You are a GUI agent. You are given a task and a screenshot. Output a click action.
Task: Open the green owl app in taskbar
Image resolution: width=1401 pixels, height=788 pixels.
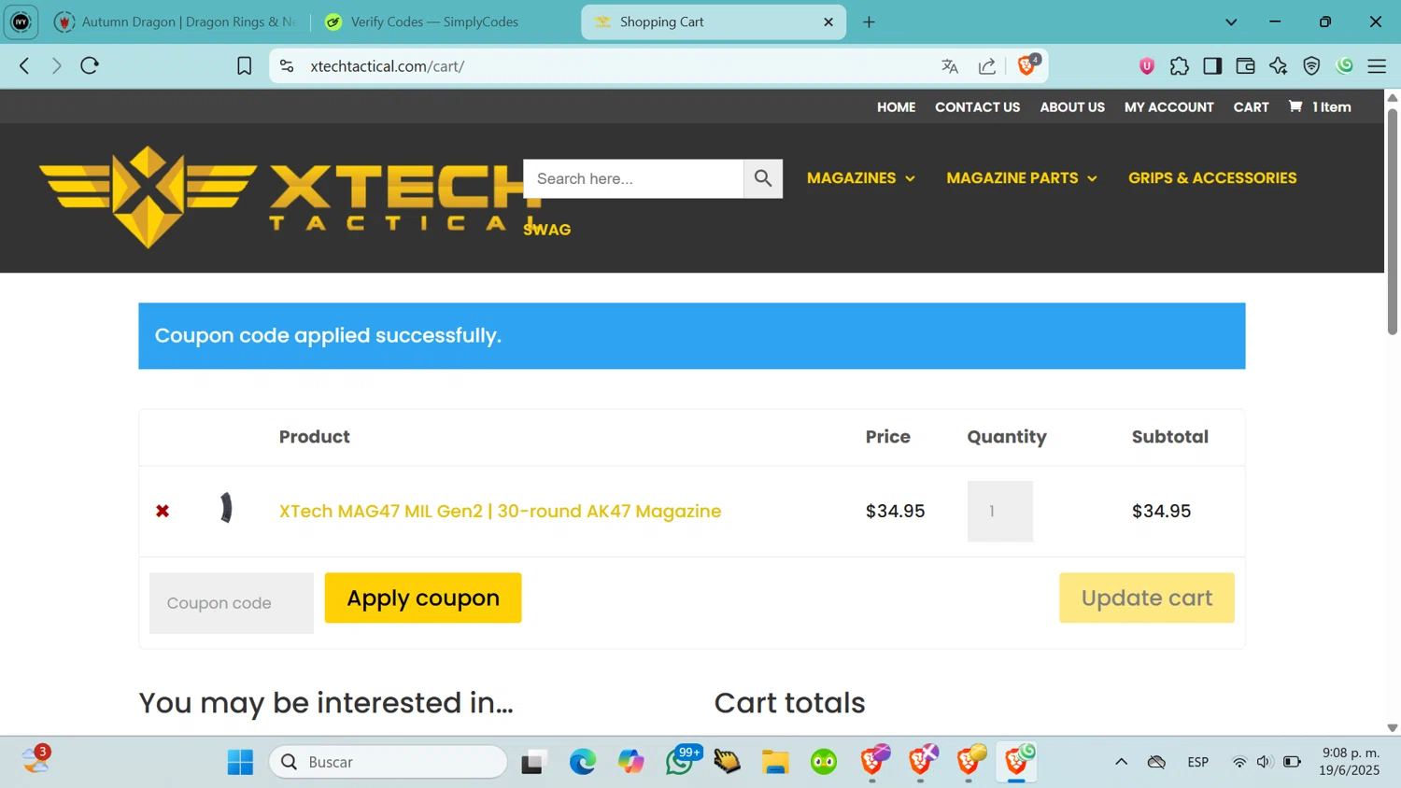click(x=824, y=762)
